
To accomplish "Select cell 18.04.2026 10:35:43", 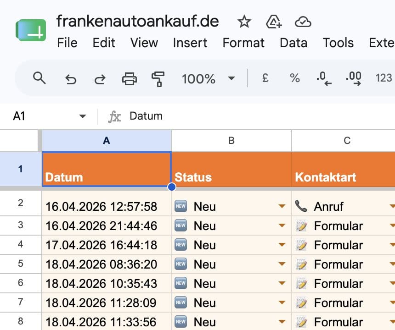I will point(107,284).
